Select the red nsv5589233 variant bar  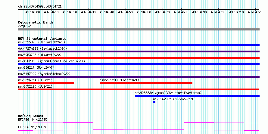point(146,83)
